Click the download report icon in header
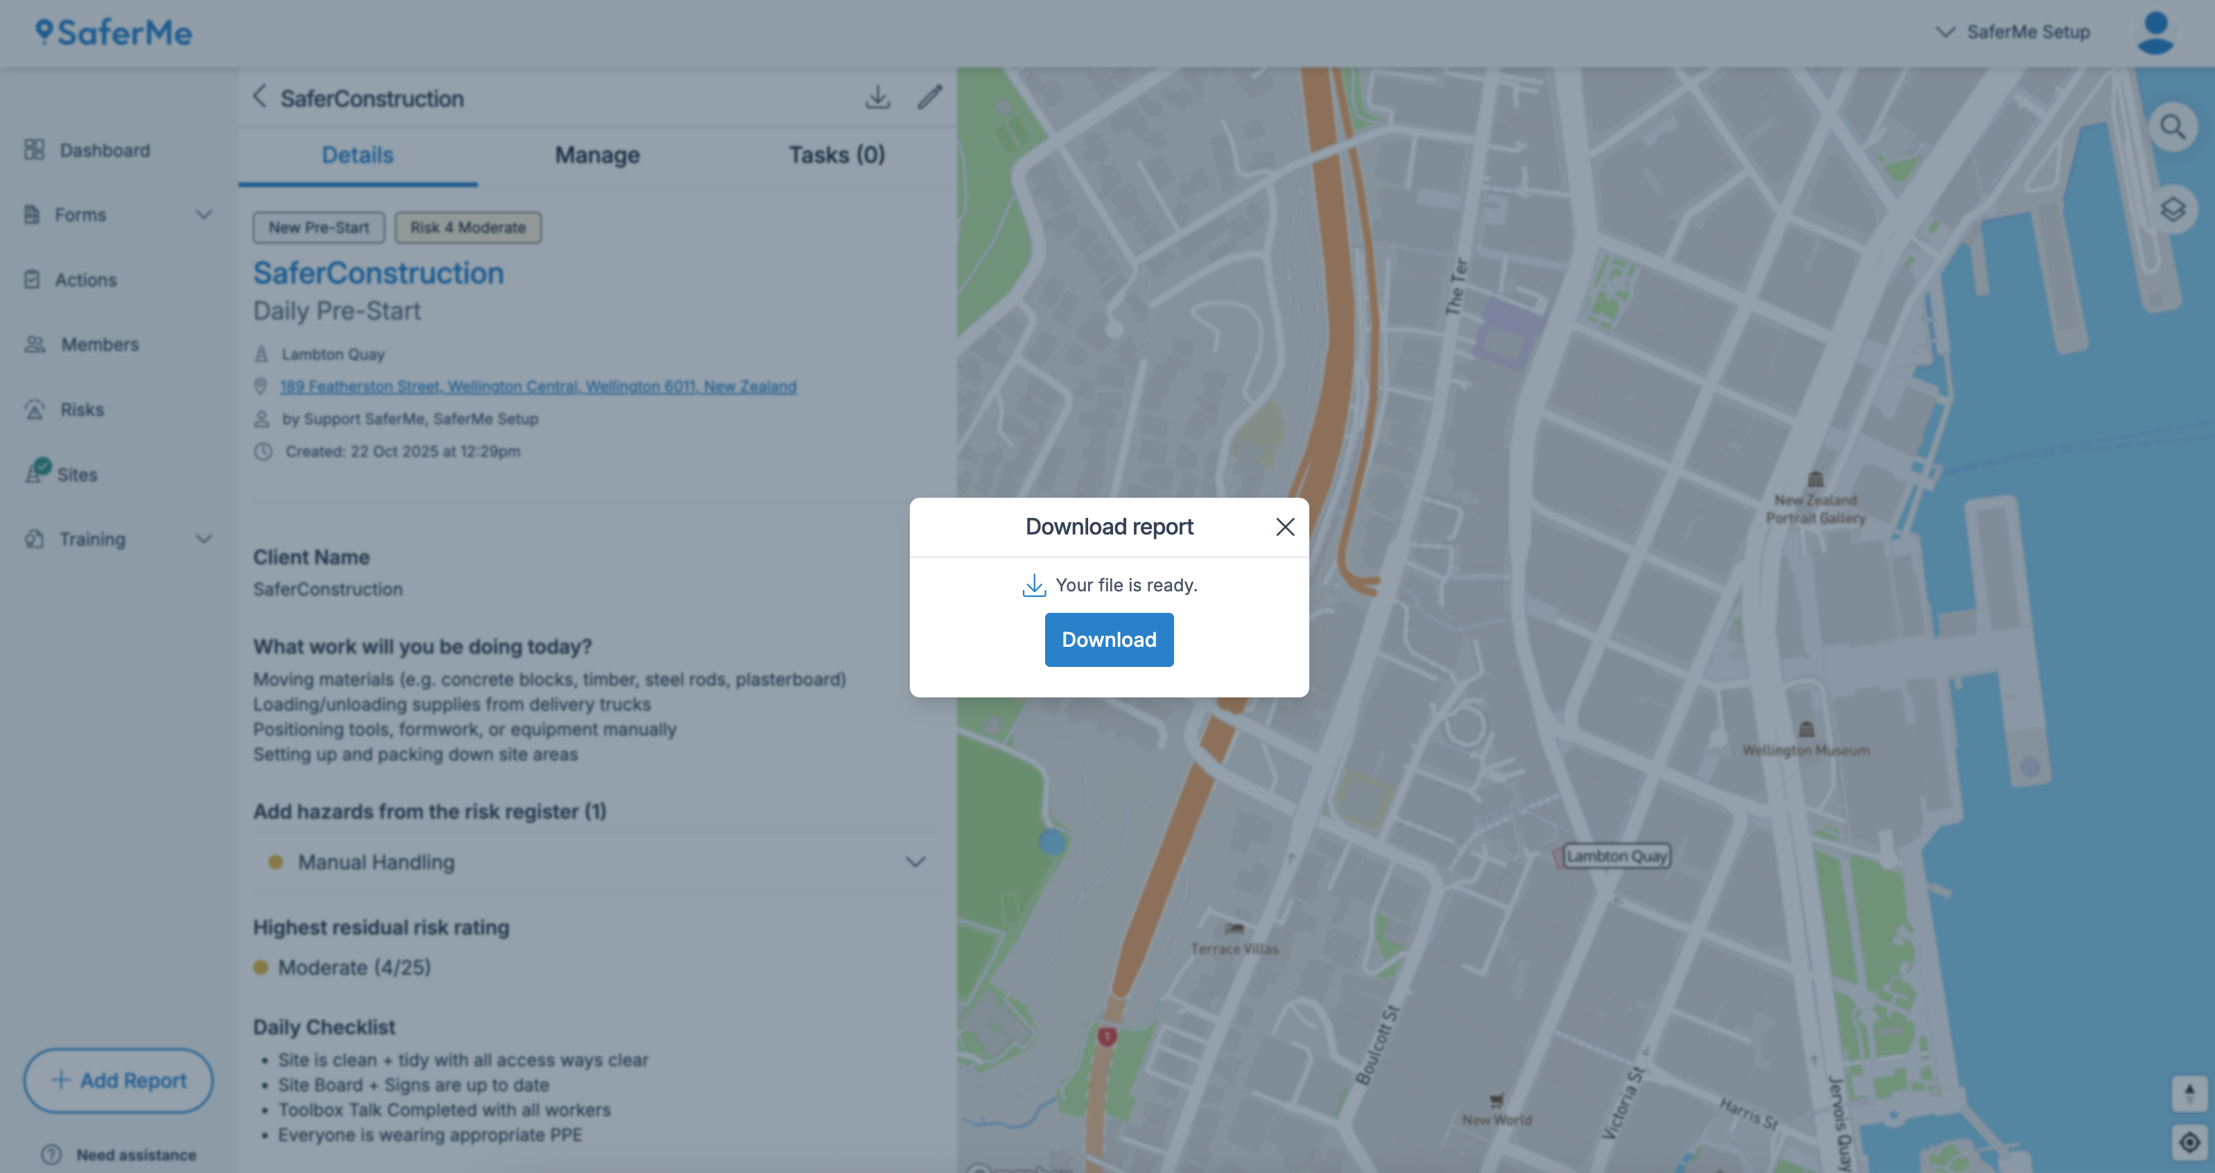Screen dimensions: 2215x1173 [877, 97]
